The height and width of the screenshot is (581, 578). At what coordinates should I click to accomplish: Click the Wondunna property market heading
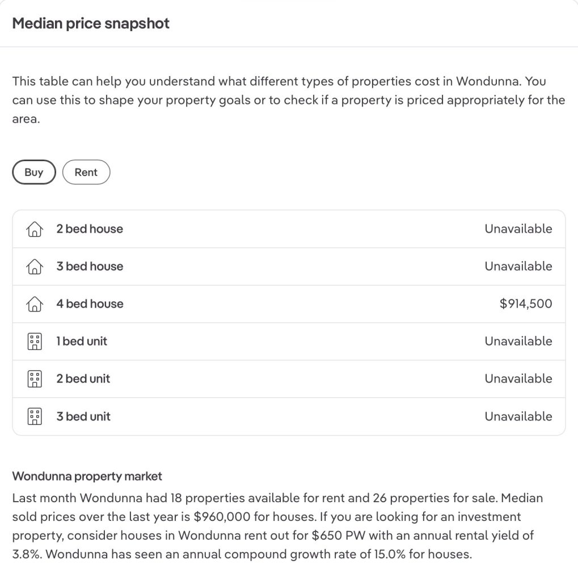[87, 476]
